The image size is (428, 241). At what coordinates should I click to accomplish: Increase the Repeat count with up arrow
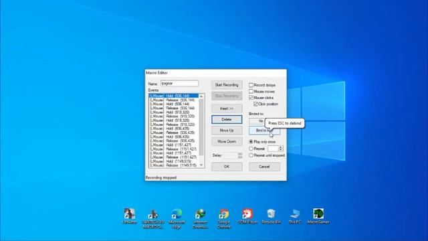(x=281, y=147)
